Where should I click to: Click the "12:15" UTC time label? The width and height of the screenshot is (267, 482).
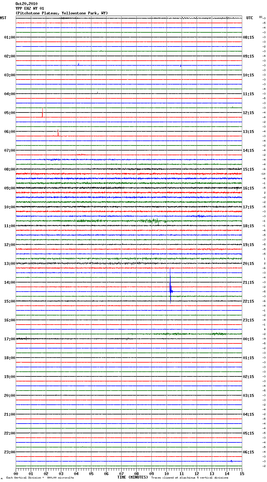click(248, 113)
